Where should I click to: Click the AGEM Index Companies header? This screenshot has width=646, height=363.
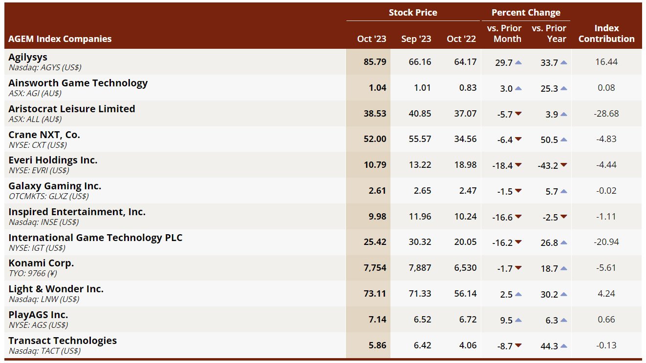[x=60, y=39]
